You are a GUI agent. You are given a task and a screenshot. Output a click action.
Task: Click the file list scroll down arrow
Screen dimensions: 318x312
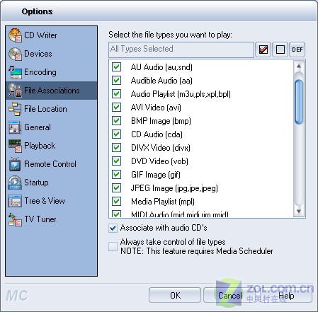click(x=299, y=211)
